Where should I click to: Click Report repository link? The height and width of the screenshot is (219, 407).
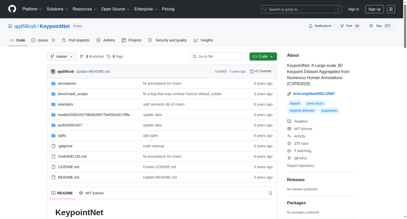pos(301,166)
